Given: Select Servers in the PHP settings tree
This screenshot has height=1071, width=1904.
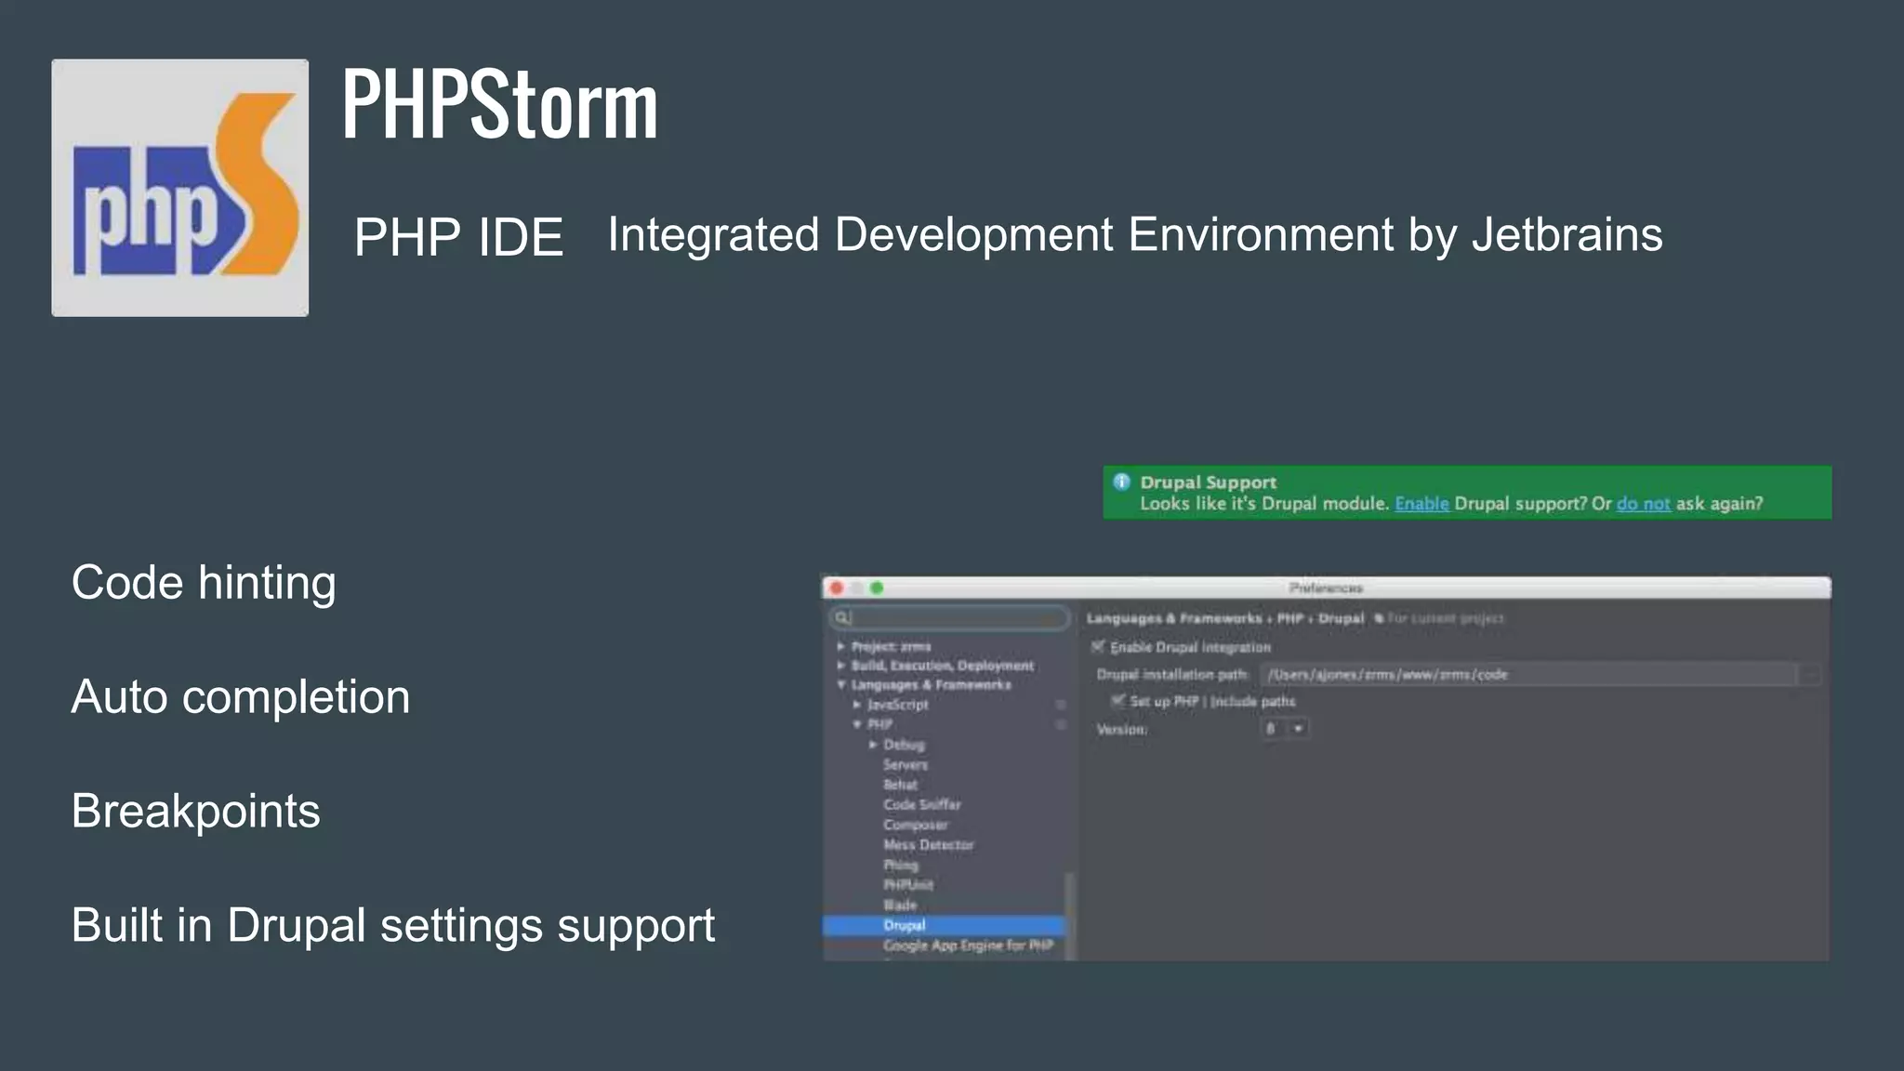Looking at the screenshot, I should click(906, 765).
